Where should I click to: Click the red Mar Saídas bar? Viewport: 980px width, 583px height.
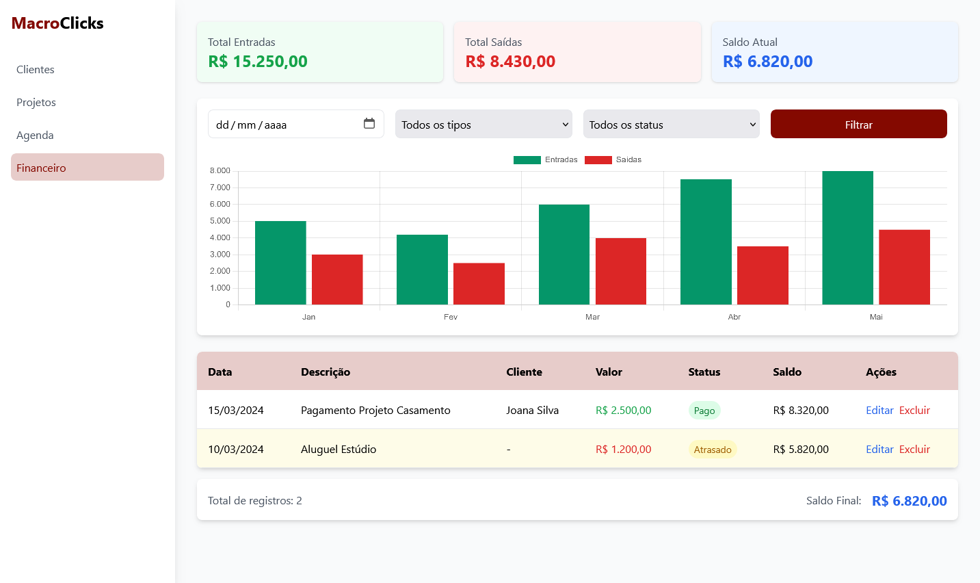(x=620, y=271)
